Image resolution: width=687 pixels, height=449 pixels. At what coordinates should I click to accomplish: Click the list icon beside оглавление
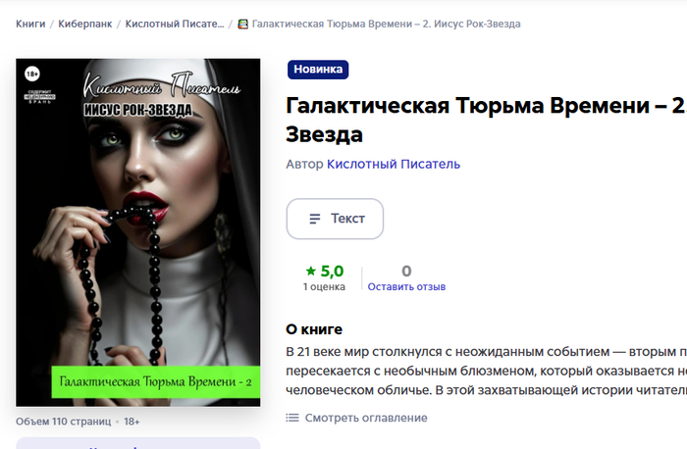coord(292,418)
